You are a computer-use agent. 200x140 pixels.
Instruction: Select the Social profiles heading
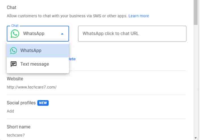[21, 103]
